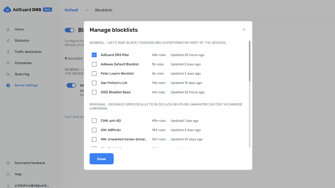Click the Statistics pie chart icon
This screenshot has height=188, width=335.
(x=8, y=41)
